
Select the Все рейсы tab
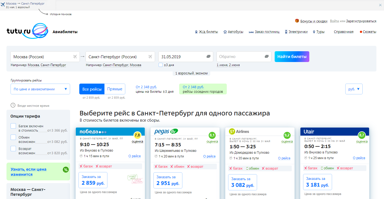click(x=92, y=89)
